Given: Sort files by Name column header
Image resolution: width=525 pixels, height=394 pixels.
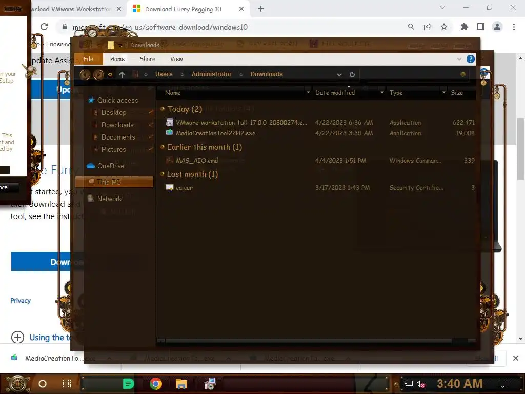Looking at the screenshot, I should (173, 93).
